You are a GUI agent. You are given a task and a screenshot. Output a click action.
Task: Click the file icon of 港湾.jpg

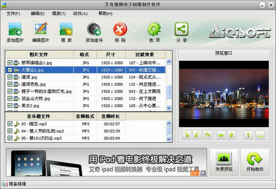tap(16, 77)
